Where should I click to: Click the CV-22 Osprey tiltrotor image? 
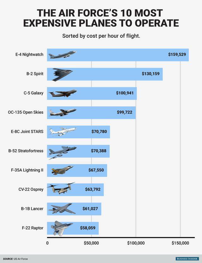[61, 189]
